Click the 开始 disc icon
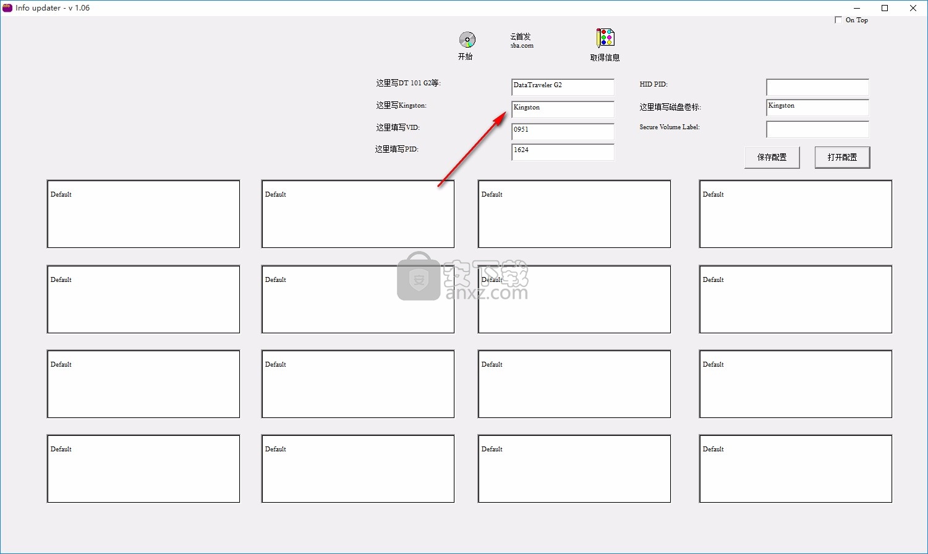 point(467,40)
